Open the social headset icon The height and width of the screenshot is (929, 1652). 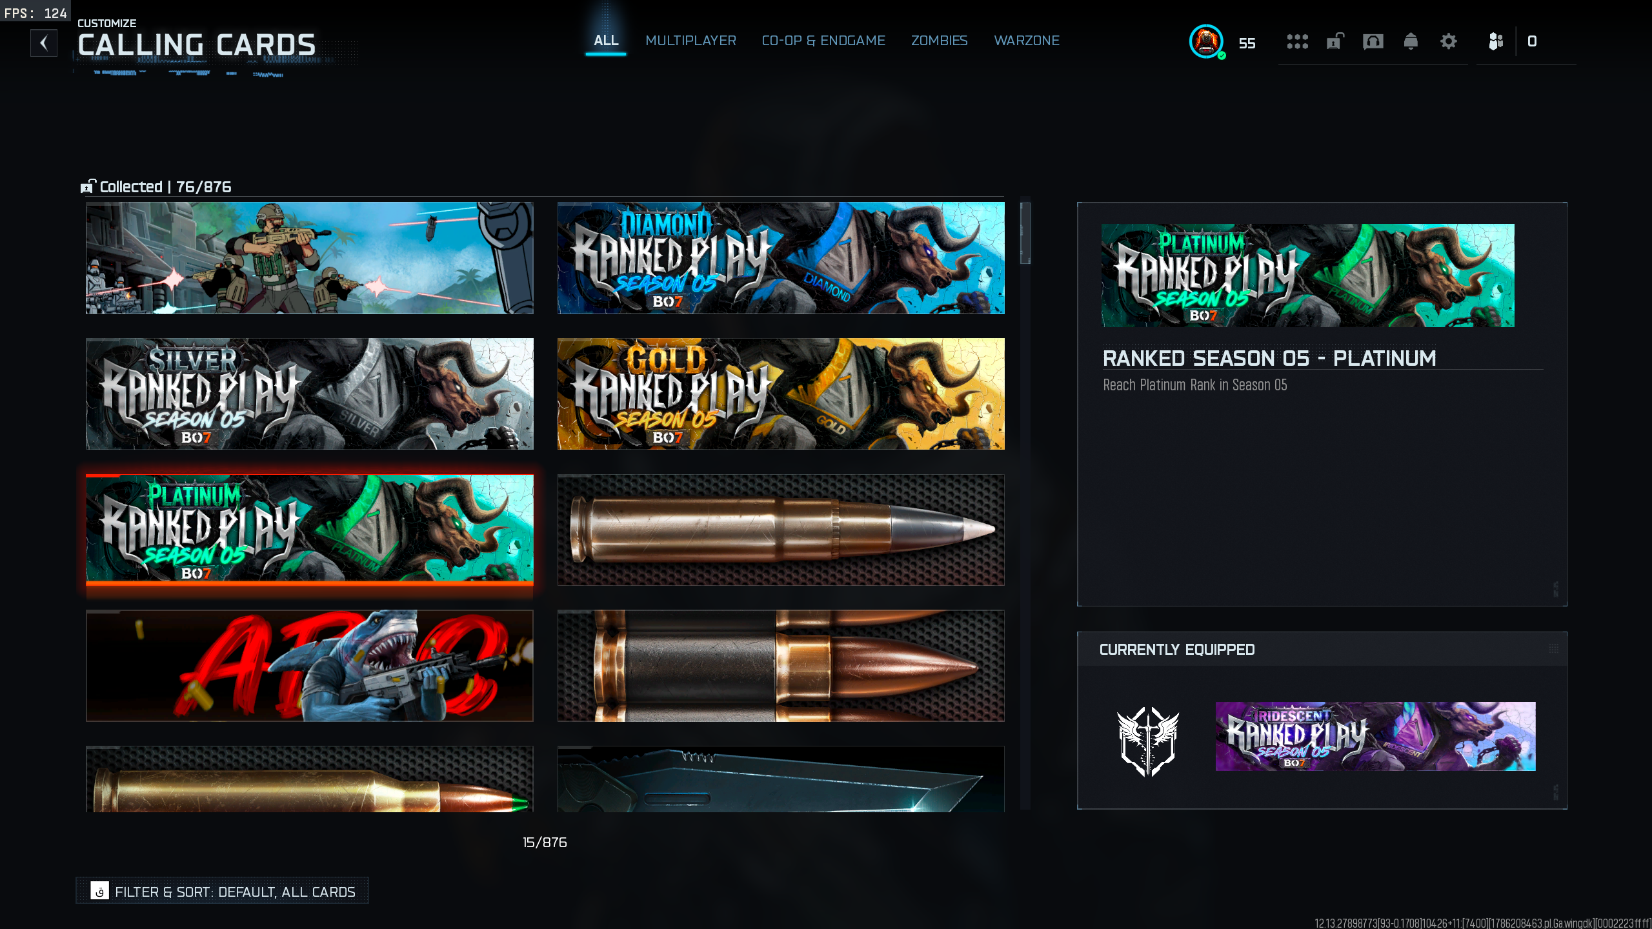1373,42
